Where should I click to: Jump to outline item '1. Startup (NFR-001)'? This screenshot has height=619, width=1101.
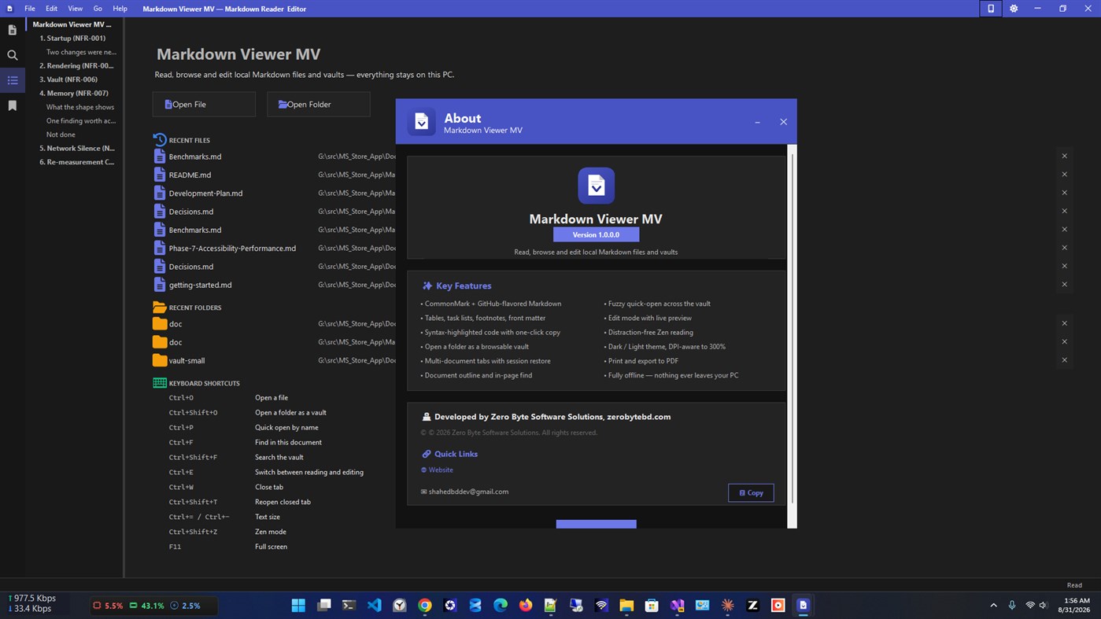[72, 38]
